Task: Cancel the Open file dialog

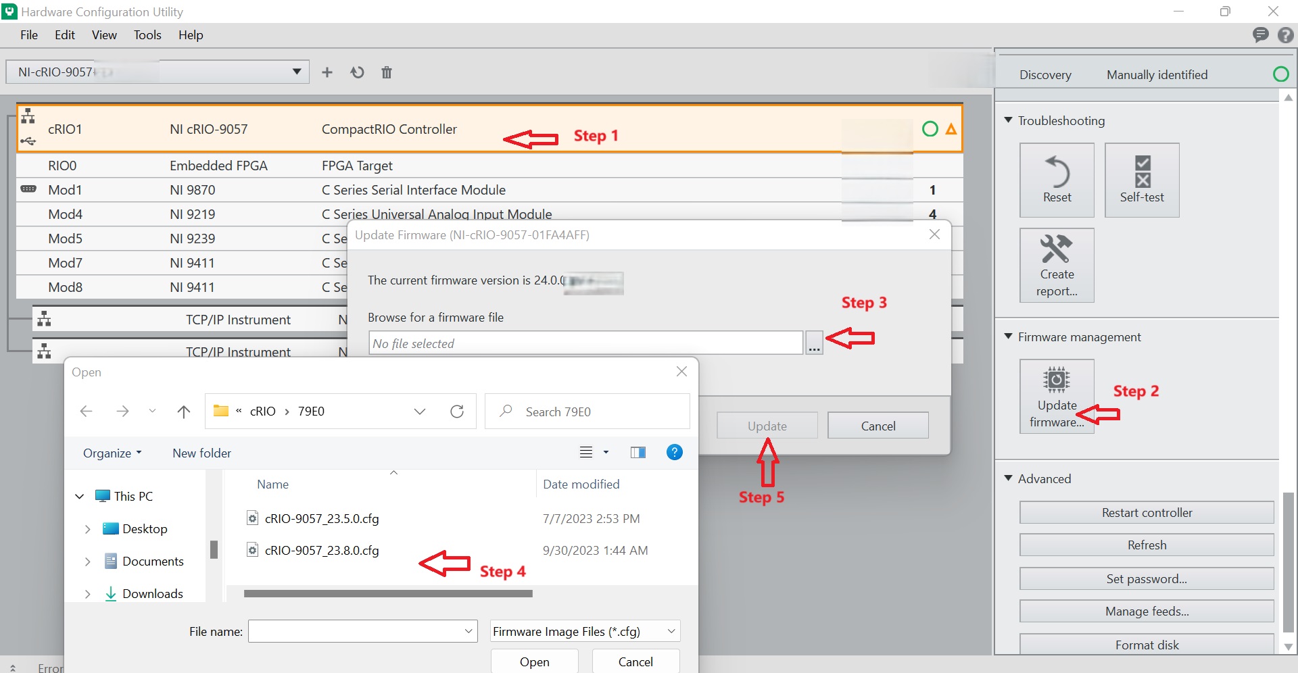Action: [635, 662]
